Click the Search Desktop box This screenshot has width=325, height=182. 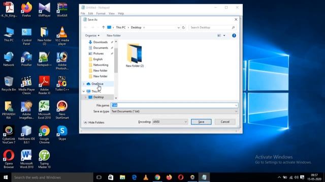pos(212,27)
